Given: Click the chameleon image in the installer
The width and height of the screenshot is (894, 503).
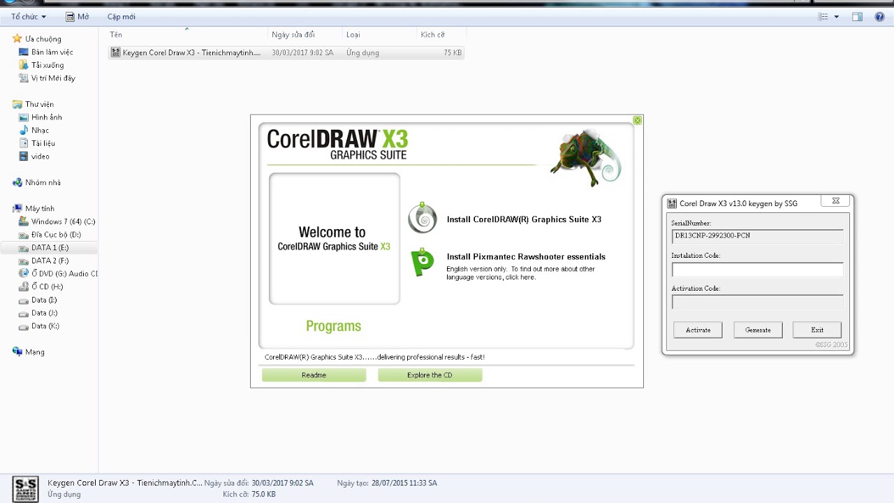Looking at the screenshot, I should (585, 157).
